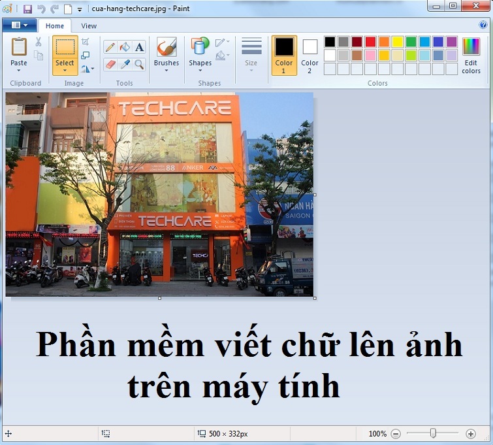Pick the red color swatch
This screenshot has width=493, height=445.
coord(370,42)
